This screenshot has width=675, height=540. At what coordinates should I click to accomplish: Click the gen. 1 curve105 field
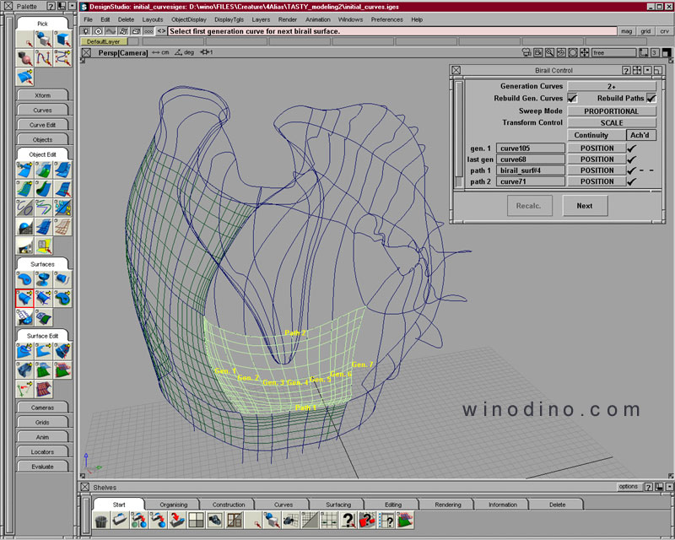pos(530,148)
